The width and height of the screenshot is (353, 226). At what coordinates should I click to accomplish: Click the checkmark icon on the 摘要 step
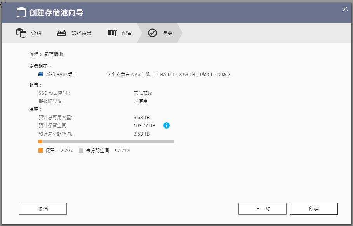click(153, 33)
